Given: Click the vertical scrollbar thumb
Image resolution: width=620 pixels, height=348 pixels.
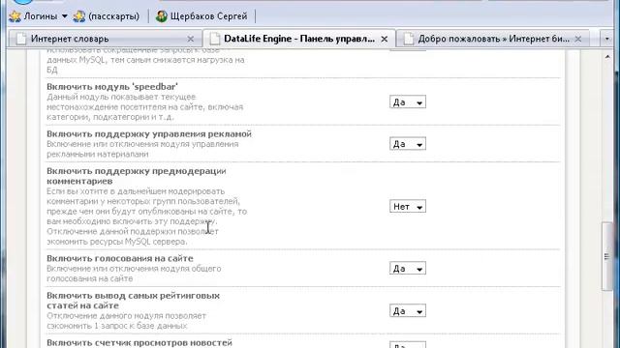Looking at the screenshot, I should pyautogui.click(x=607, y=256).
